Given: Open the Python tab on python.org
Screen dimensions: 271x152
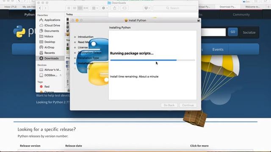Looking at the screenshot, I should click(x=29, y=15).
